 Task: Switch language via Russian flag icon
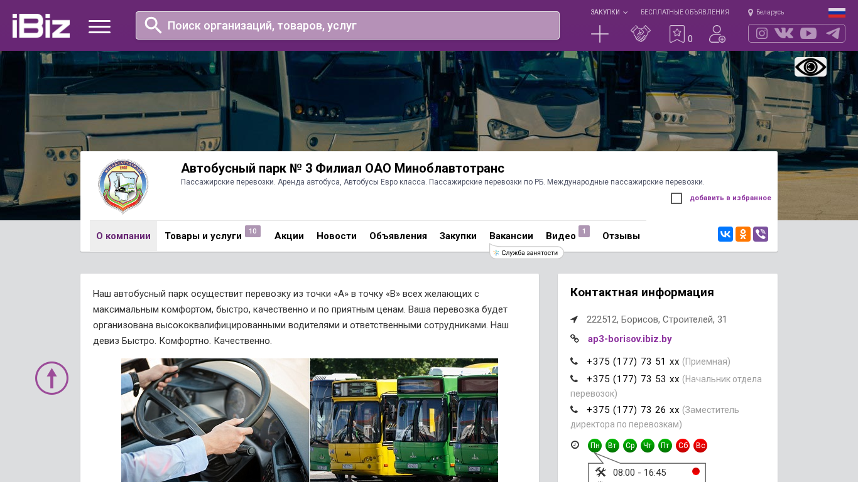point(837,13)
